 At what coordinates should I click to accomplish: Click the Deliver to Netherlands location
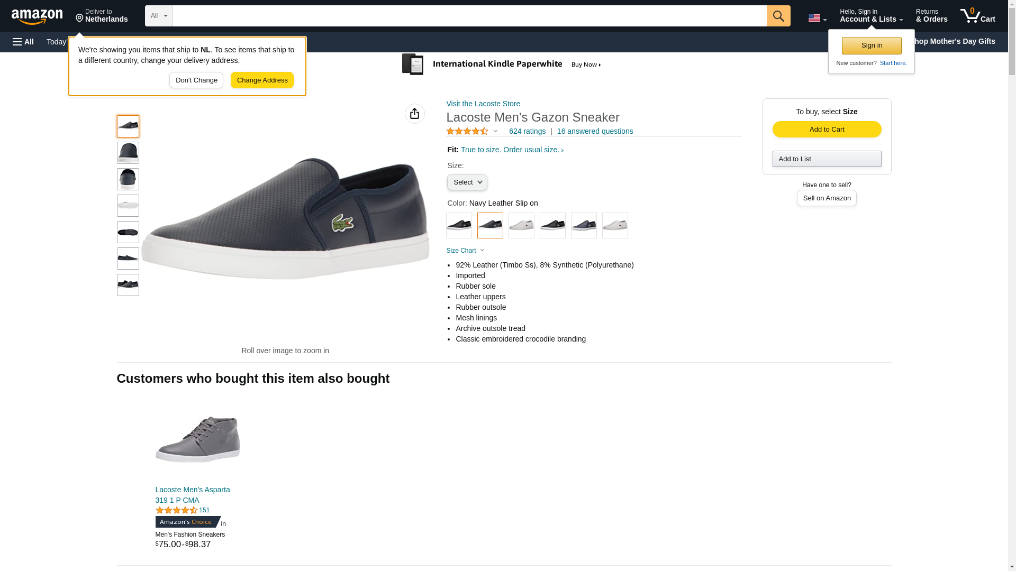102,16
